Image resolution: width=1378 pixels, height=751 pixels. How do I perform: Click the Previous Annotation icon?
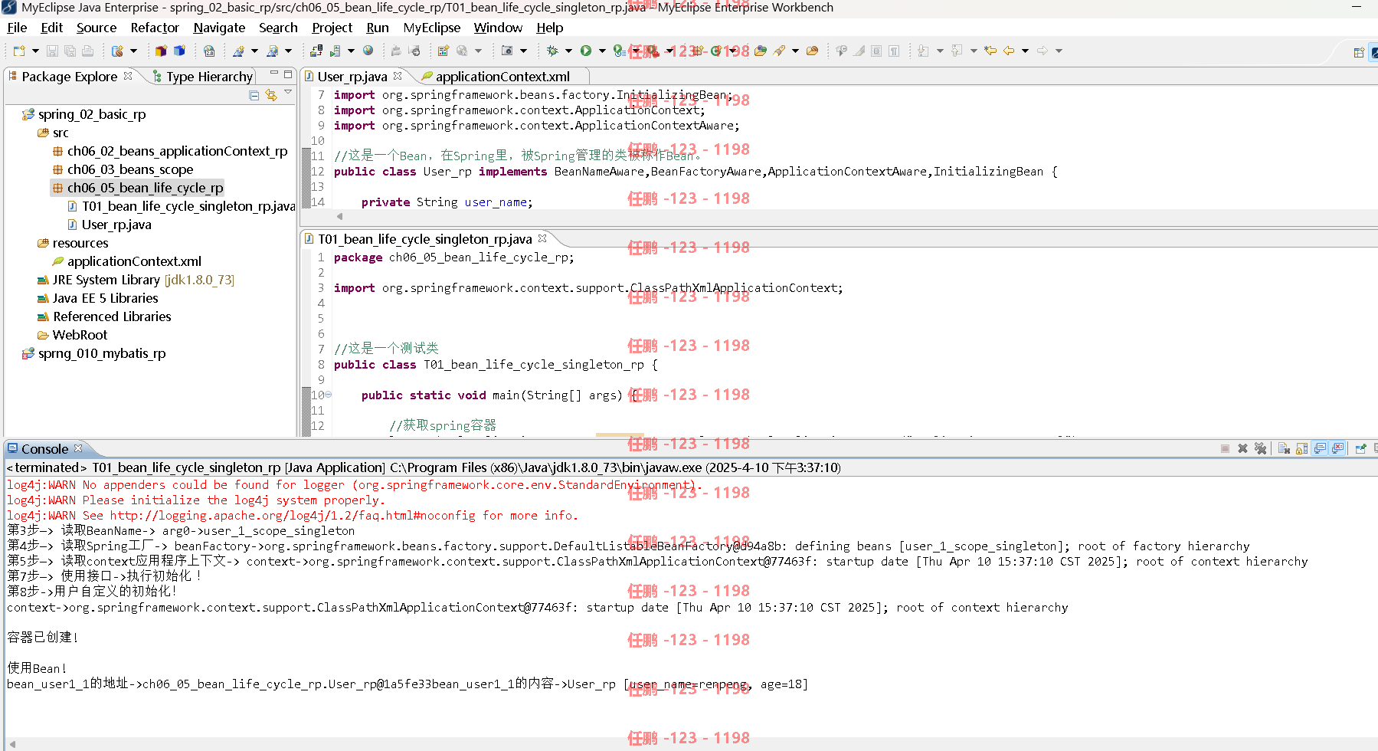[957, 51]
